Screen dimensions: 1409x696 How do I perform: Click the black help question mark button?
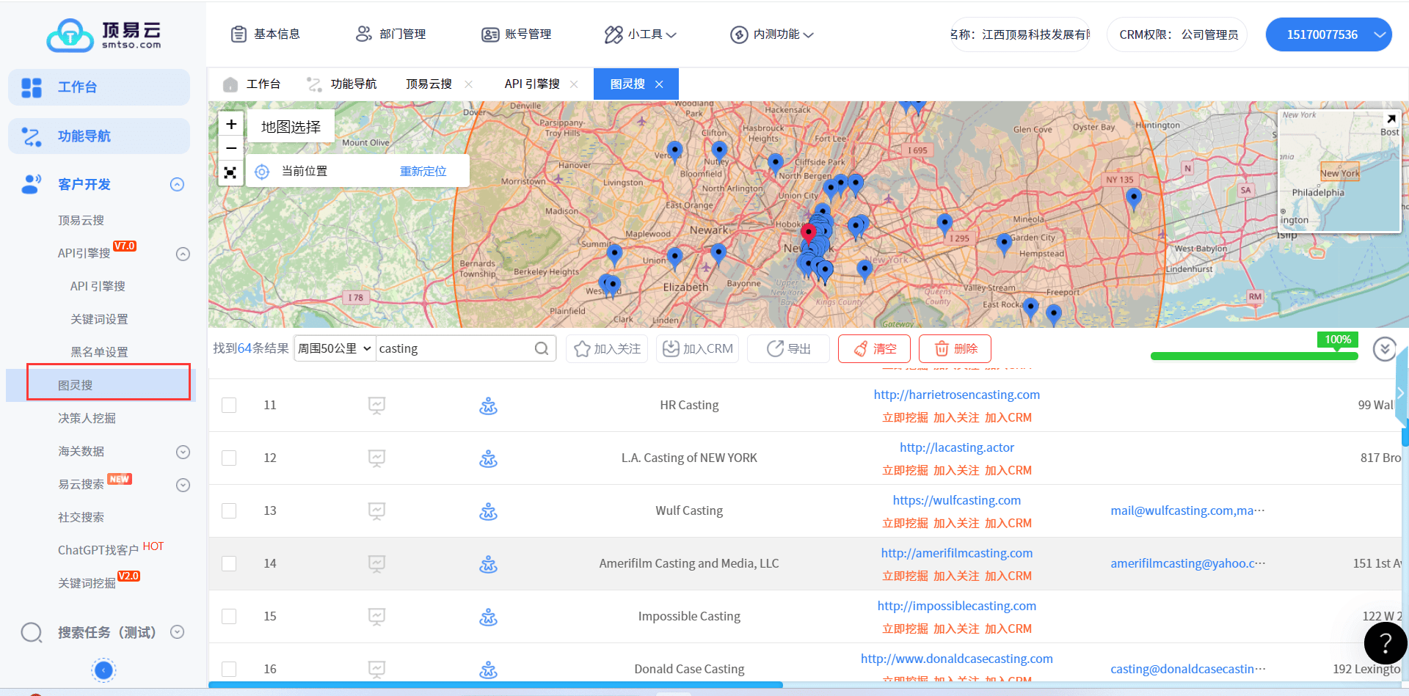1385,643
